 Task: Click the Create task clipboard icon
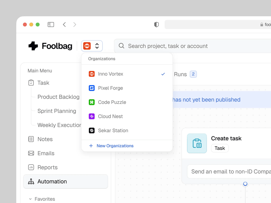pos(197,143)
